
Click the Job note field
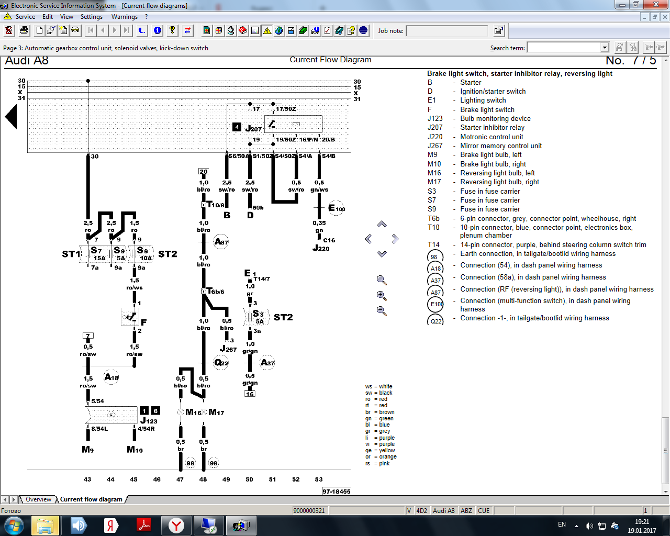(x=447, y=31)
